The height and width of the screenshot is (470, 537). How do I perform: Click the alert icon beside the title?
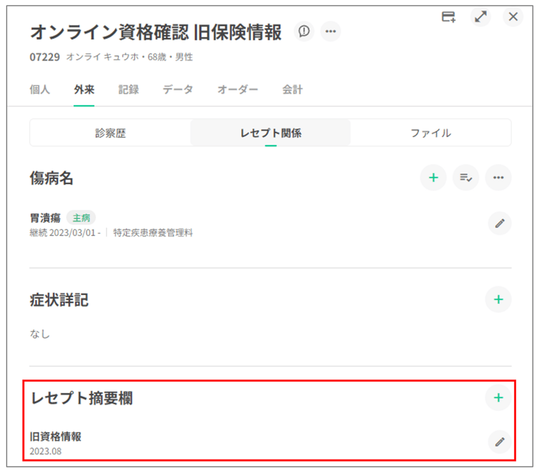click(304, 31)
